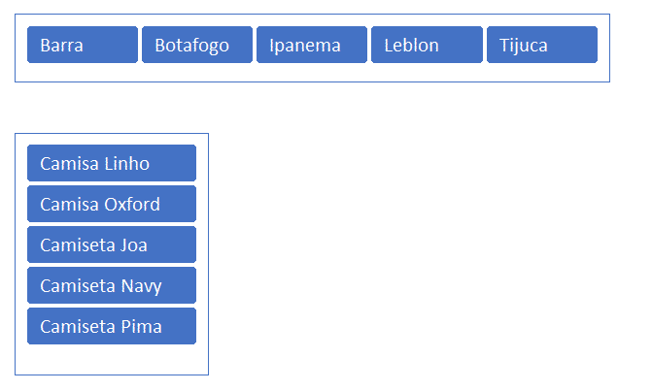The image size is (652, 391).
Task: Select Camiseta Pima in the product slicer
Action: point(112,326)
